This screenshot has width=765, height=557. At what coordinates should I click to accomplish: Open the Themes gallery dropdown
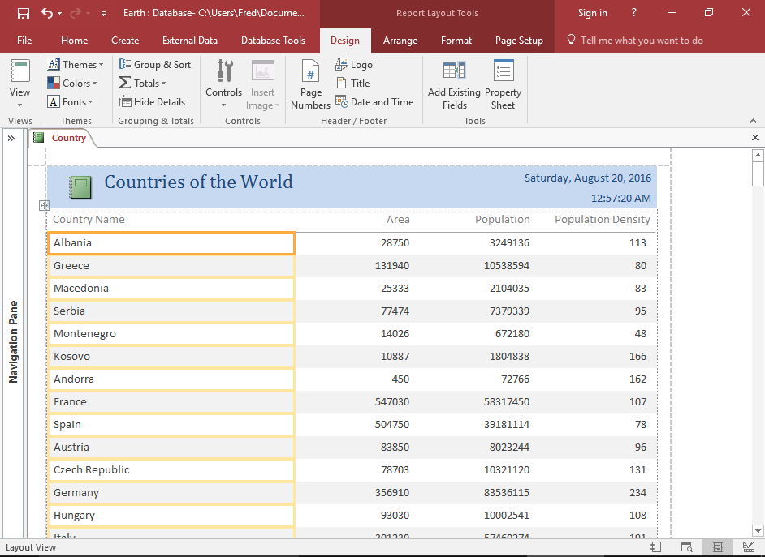tap(76, 64)
